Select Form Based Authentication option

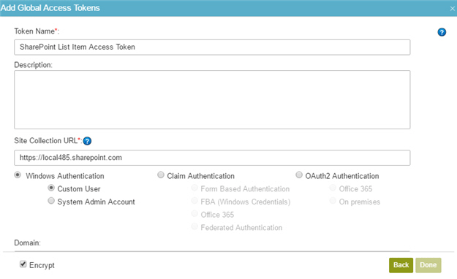194,188
